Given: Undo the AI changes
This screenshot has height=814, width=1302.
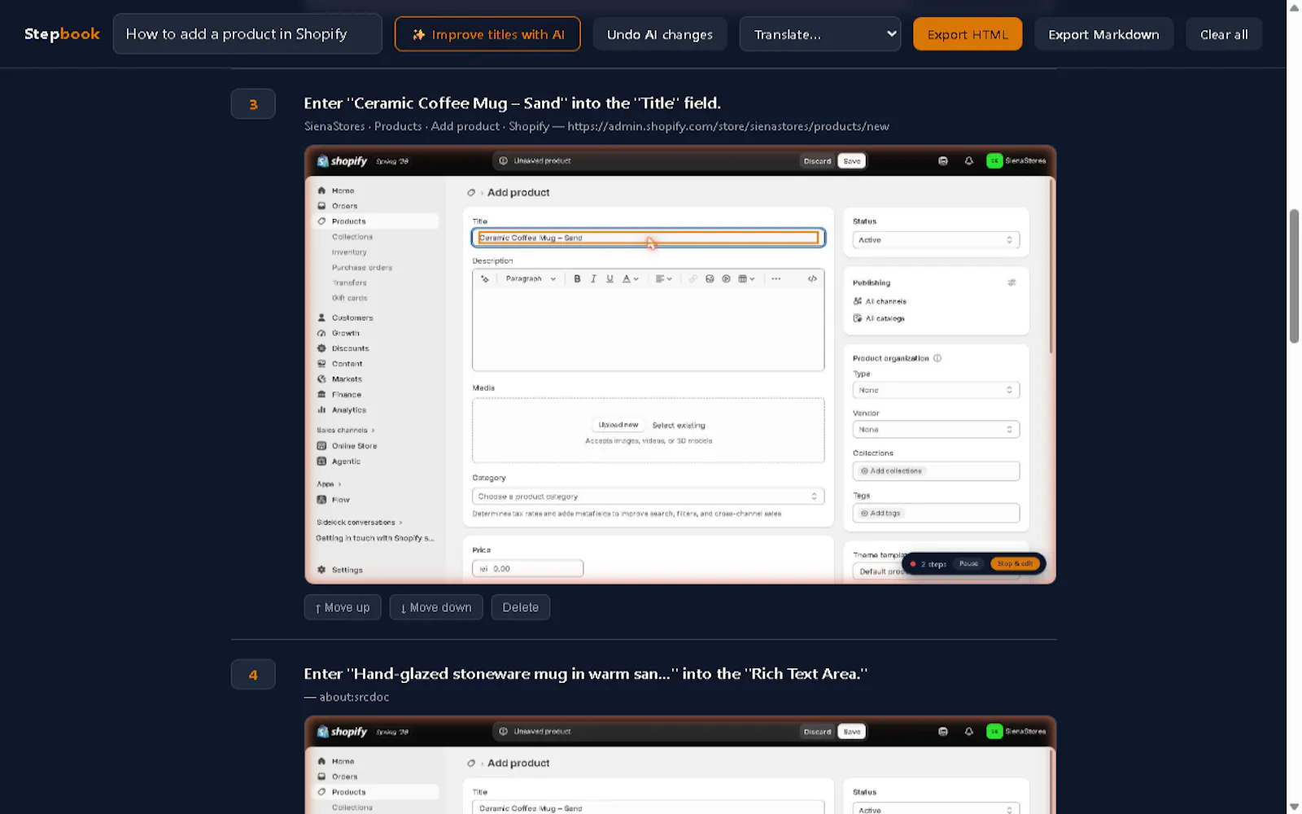Looking at the screenshot, I should point(659,34).
